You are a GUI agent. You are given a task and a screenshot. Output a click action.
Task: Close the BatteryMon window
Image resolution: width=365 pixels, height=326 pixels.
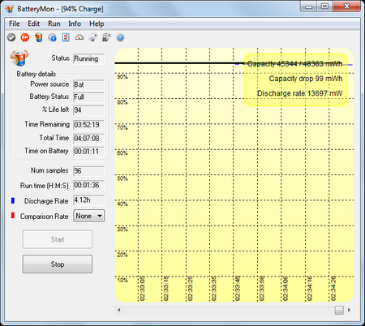point(347,6)
